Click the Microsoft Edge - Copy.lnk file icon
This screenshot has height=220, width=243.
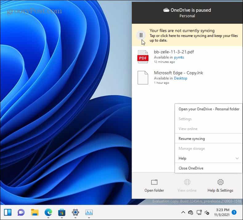pos(143,78)
